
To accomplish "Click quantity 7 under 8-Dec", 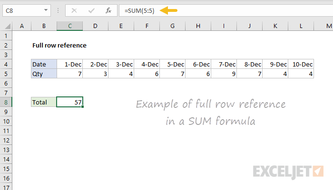I will (250, 74).
